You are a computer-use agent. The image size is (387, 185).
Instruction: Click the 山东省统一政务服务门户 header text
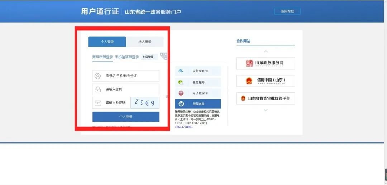click(x=153, y=12)
